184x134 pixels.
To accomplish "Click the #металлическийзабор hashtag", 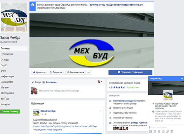I will coord(86,126).
